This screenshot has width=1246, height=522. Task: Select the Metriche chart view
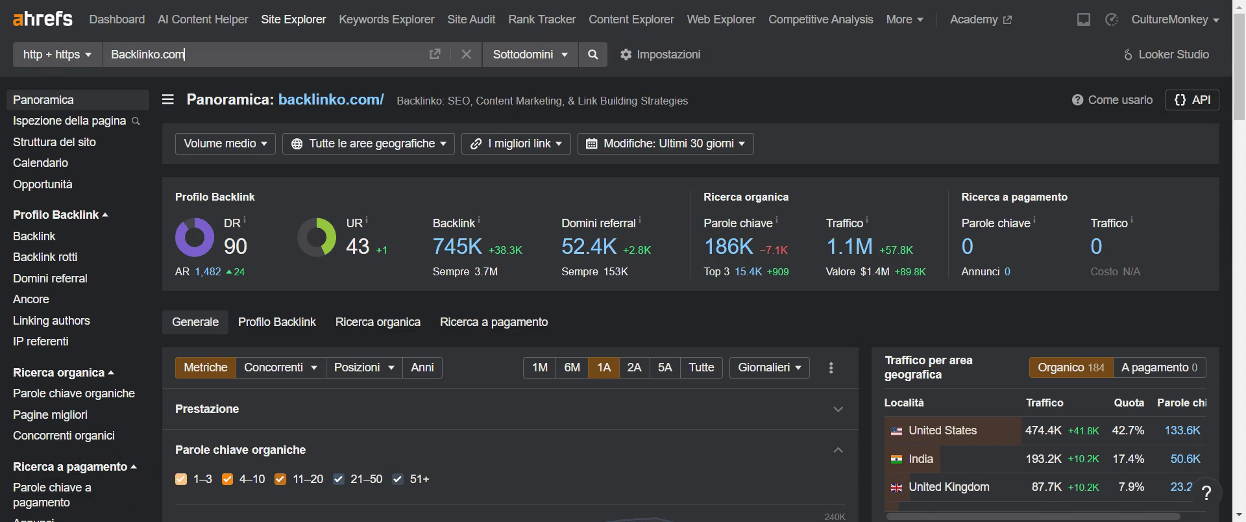(205, 367)
